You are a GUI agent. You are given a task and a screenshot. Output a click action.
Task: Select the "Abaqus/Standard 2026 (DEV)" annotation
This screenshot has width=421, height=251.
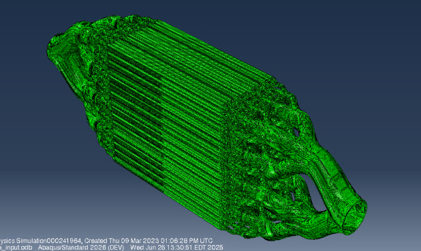[x=81, y=247]
